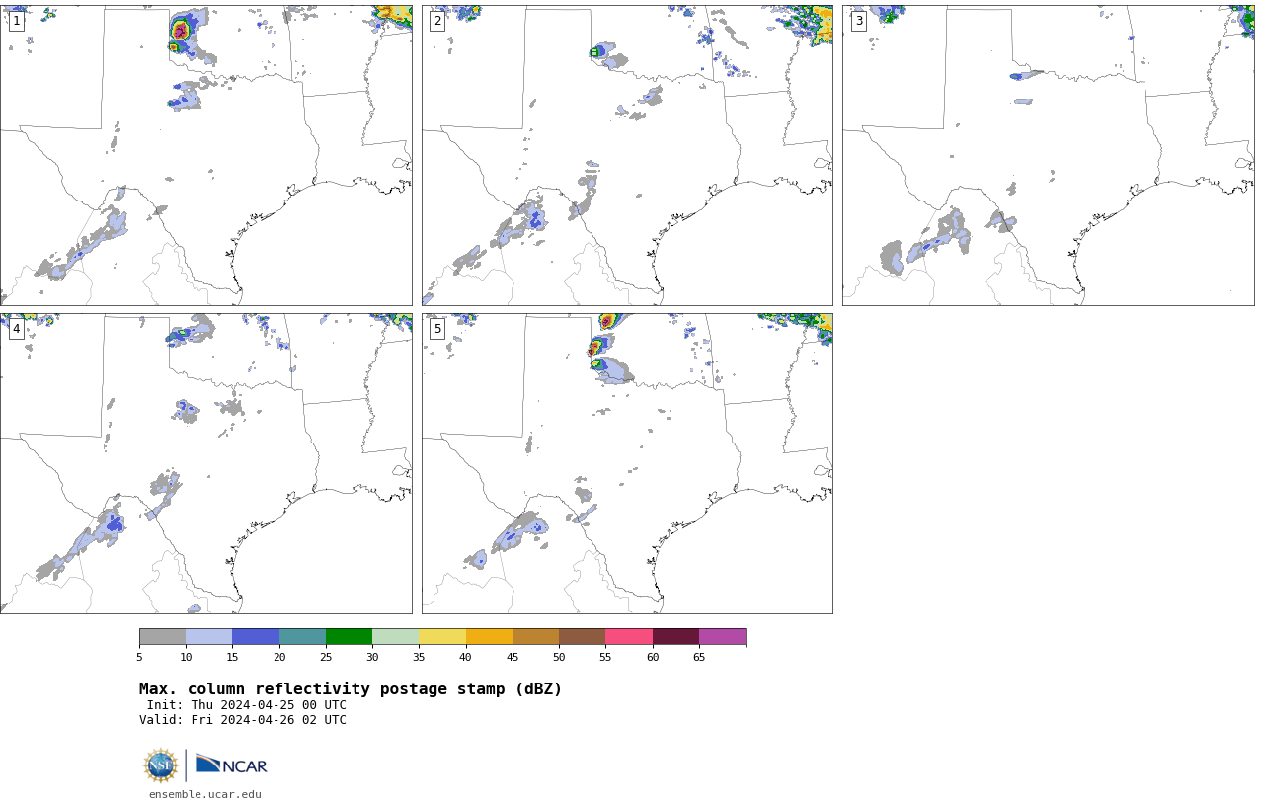Click the number label 1 in first panel

coord(16,21)
